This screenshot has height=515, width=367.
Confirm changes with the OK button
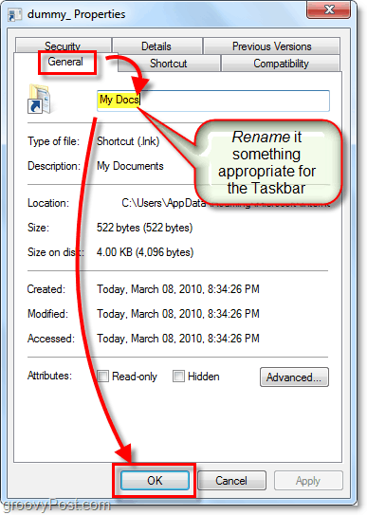pos(155,481)
